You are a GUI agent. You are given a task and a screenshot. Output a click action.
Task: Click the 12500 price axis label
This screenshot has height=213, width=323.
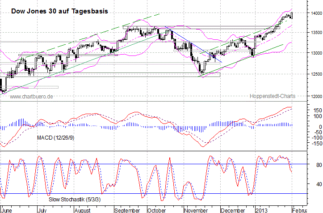point(317,74)
